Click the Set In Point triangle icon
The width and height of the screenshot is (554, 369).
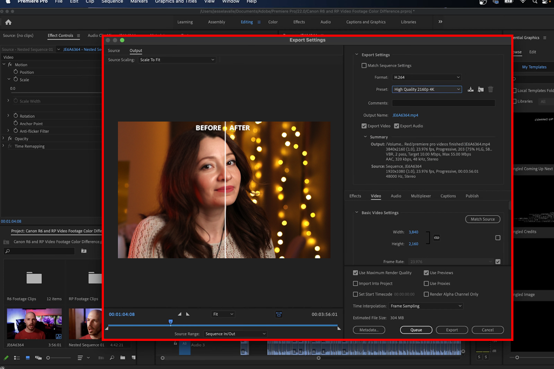click(x=180, y=314)
